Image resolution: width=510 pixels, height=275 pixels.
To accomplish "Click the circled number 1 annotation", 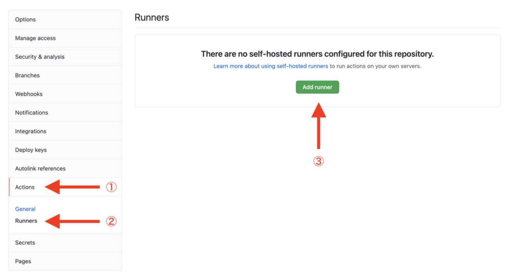I will [111, 187].
